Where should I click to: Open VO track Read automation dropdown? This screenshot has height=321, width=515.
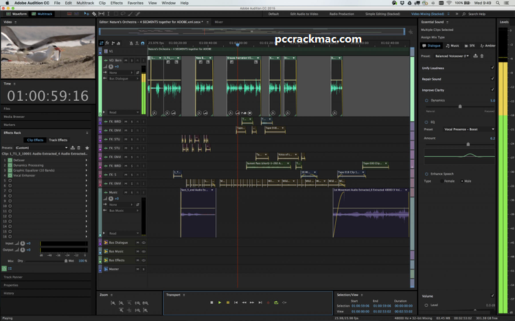(x=124, y=112)
